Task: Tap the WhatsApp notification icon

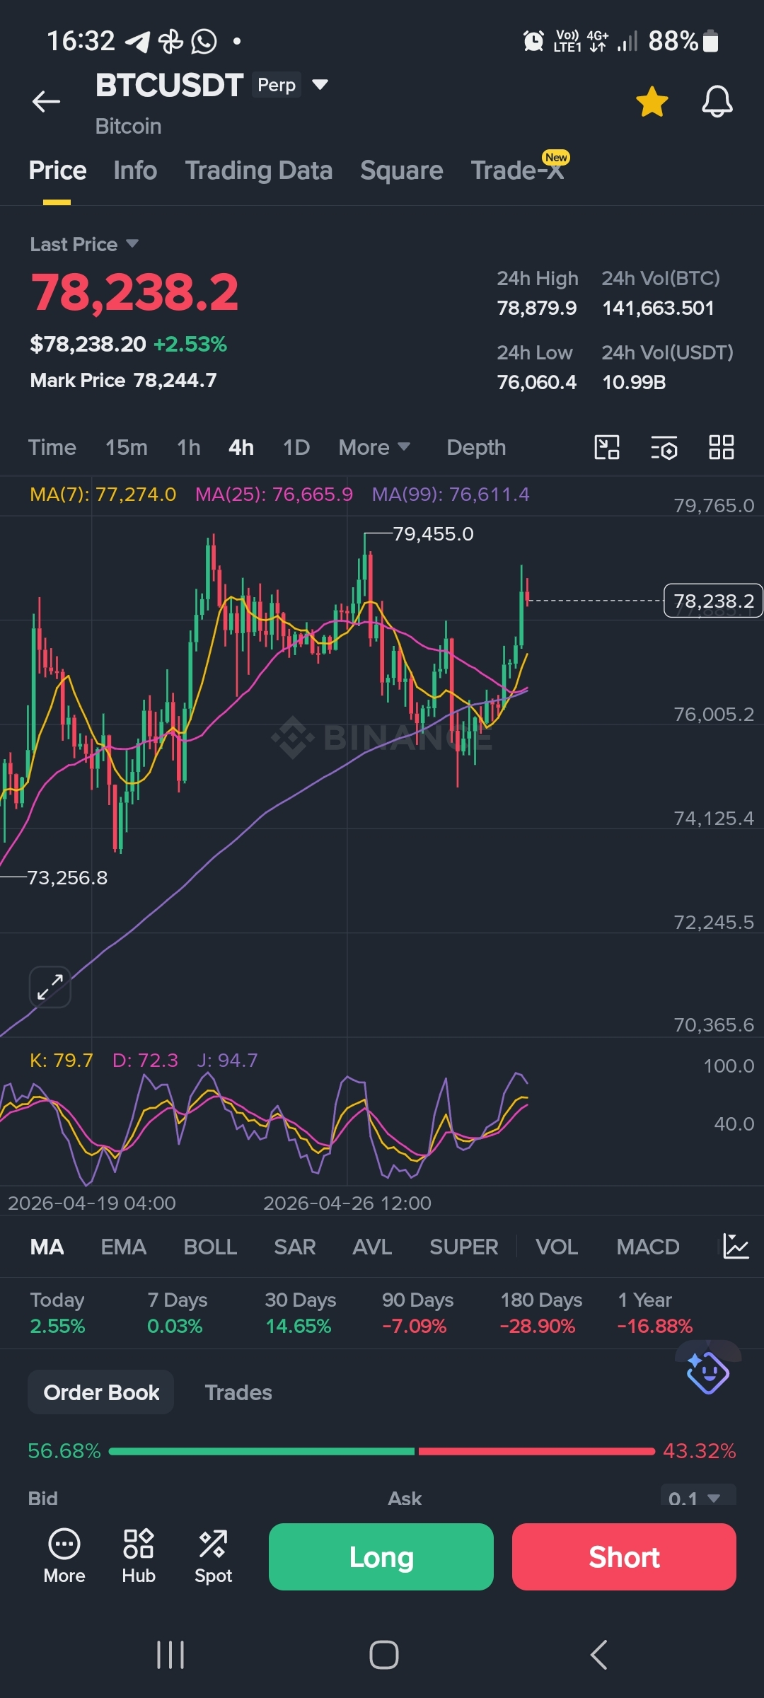Action: [x=204, y=41]
